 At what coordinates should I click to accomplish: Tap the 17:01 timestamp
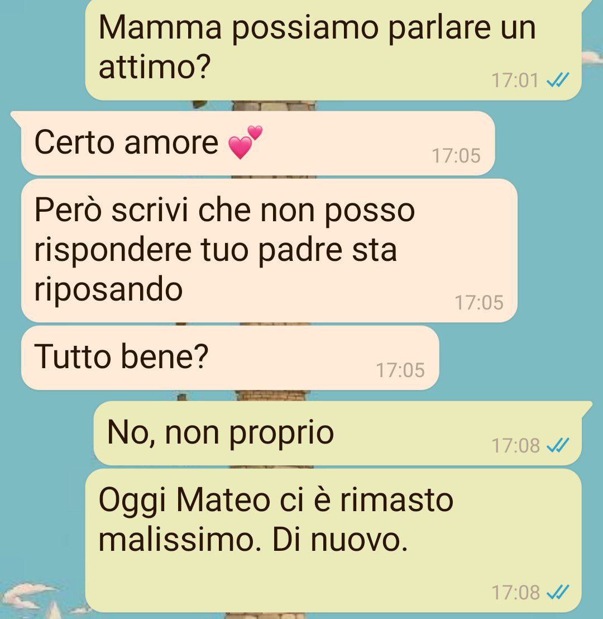pos(515,80)
